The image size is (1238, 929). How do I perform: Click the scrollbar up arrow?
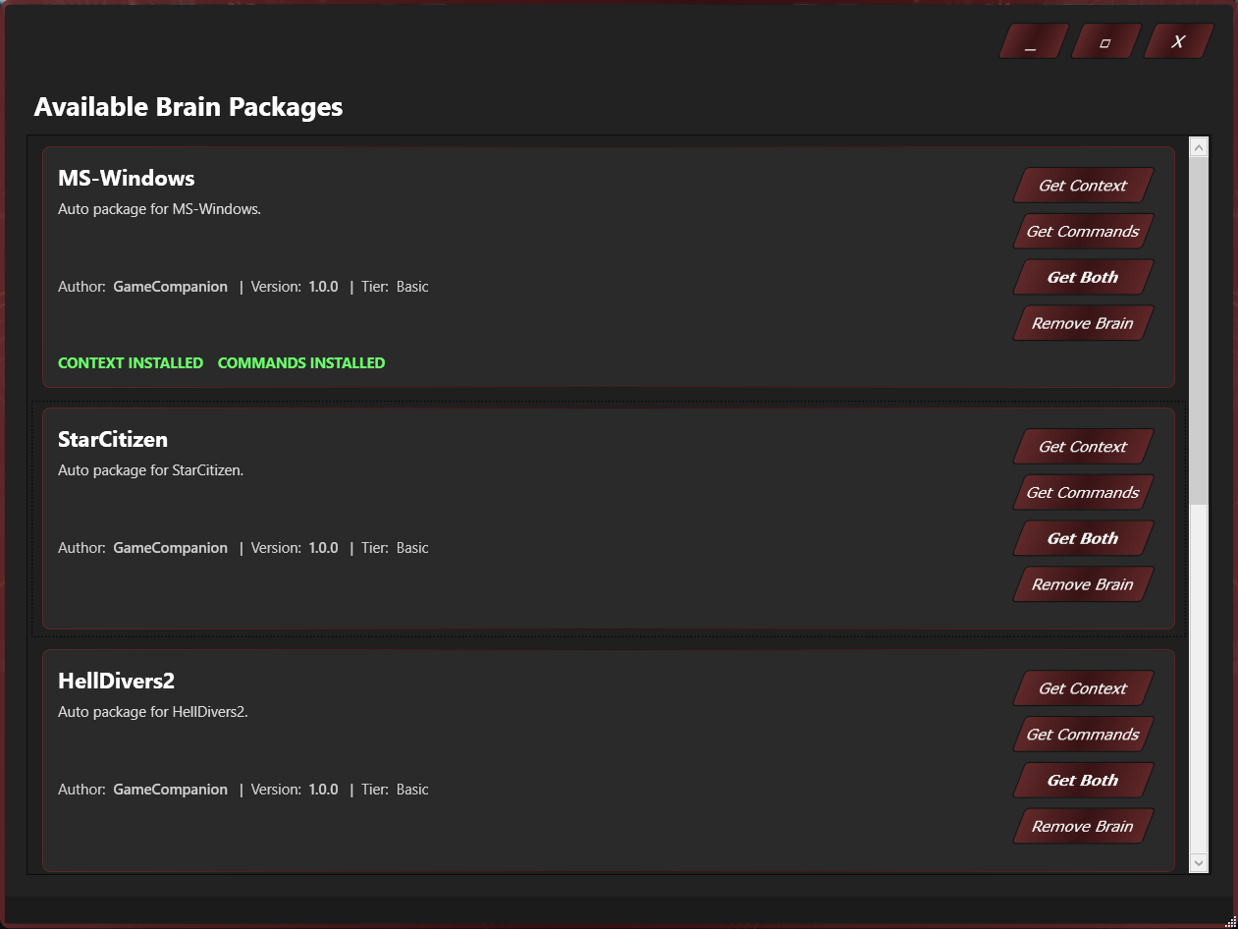[x=1199, y=147]
